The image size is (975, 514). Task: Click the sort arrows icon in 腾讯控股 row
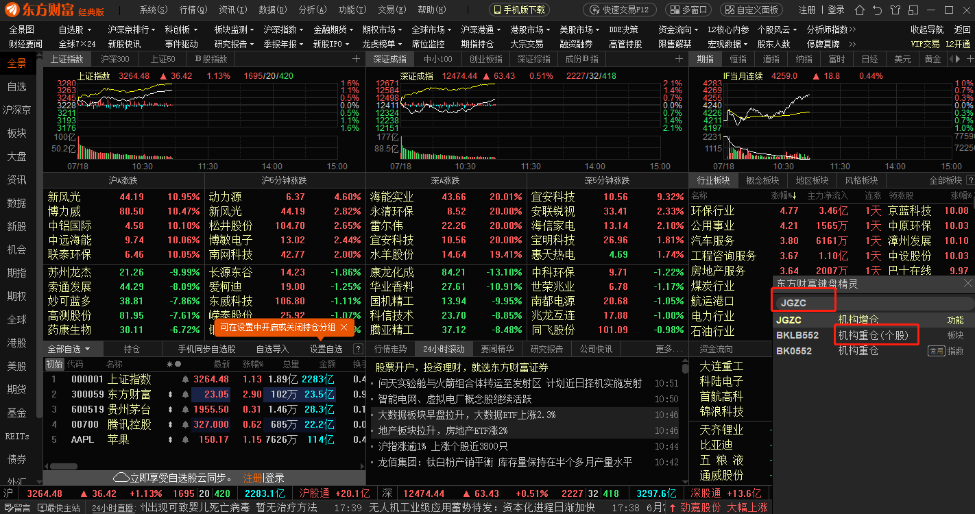[169, 424]
